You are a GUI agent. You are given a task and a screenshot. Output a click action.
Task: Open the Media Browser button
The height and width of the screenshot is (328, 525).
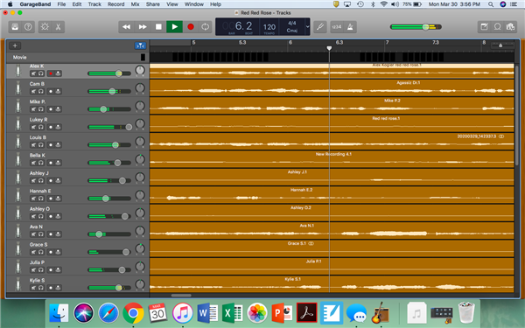point(510,27)
